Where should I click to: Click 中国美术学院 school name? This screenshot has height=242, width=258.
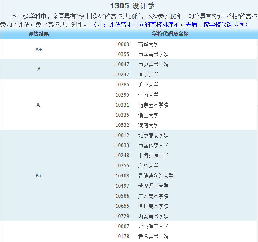[153, 54]
